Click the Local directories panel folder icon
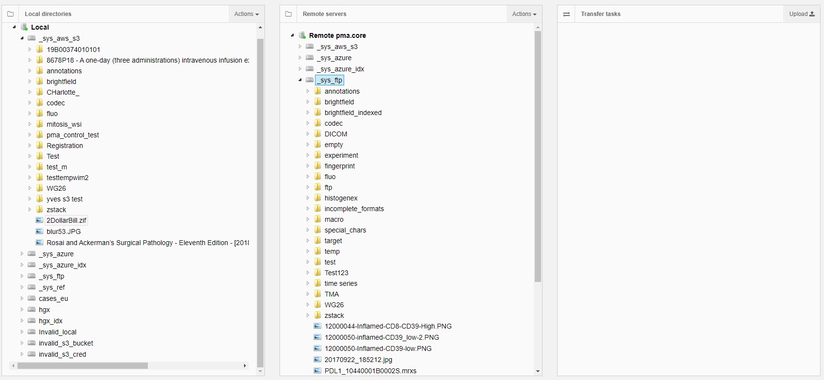The height and width of the screenshot is (380, 824). click(10, 14)
